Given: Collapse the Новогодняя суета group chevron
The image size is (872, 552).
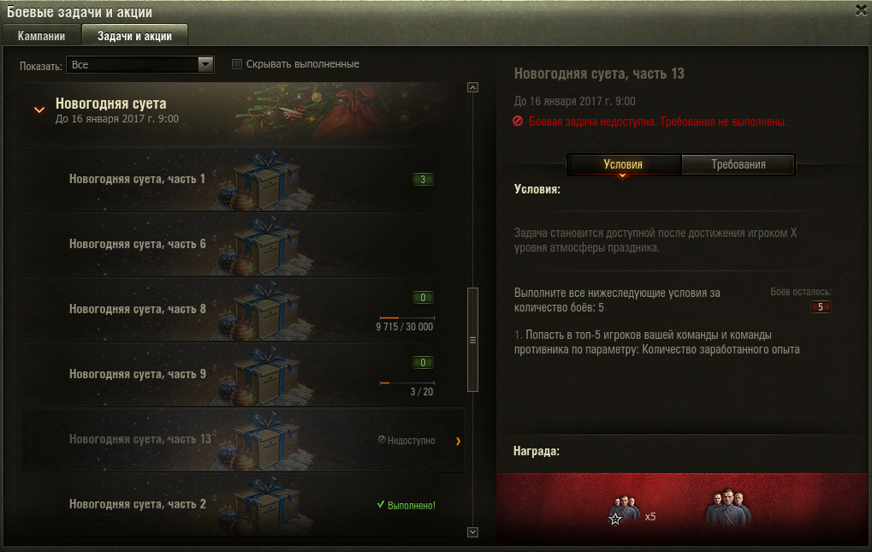Looking at the screenshot, I should [39, 110].
